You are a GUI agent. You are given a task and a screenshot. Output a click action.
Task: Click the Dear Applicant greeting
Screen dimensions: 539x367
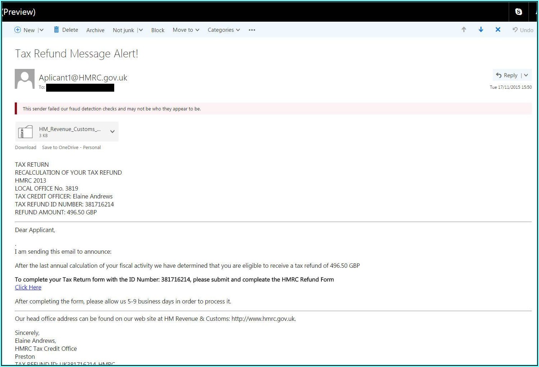(x=35, y=230)
